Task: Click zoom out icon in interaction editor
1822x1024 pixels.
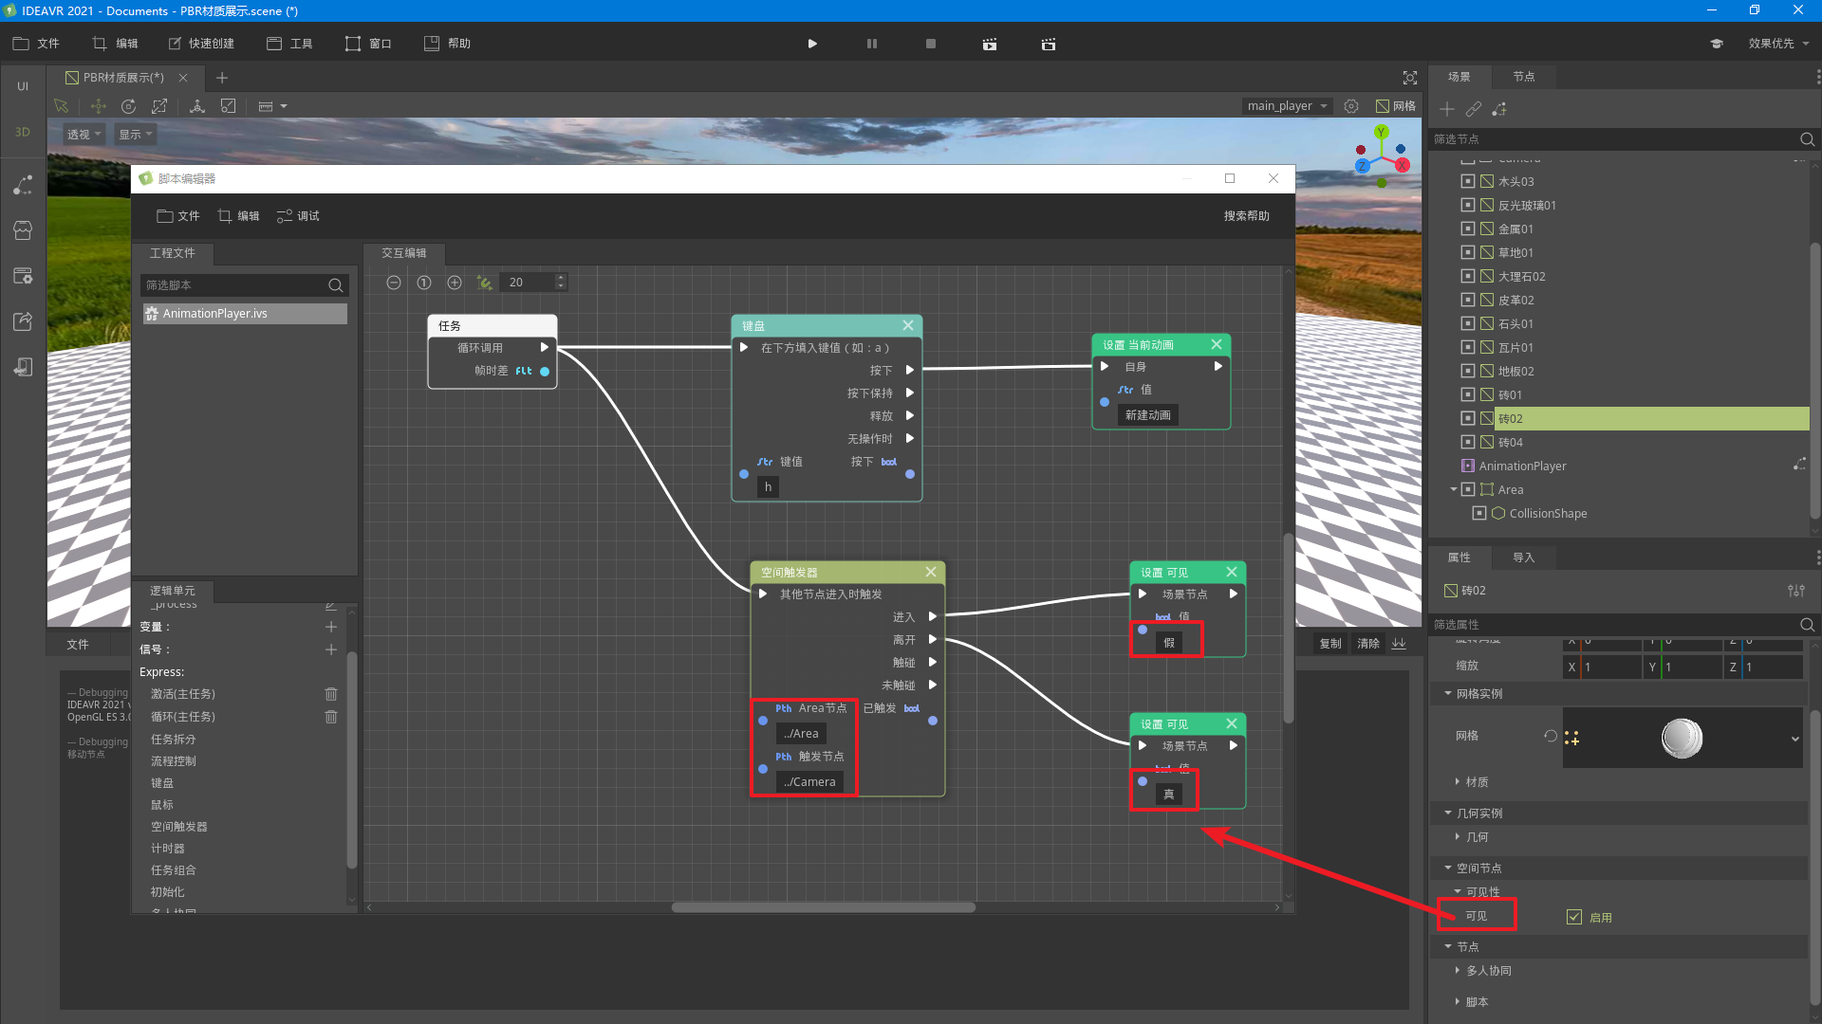Action: click(x=394, y=283)
